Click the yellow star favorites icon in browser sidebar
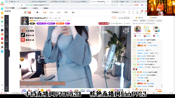 tap(2, 13)
